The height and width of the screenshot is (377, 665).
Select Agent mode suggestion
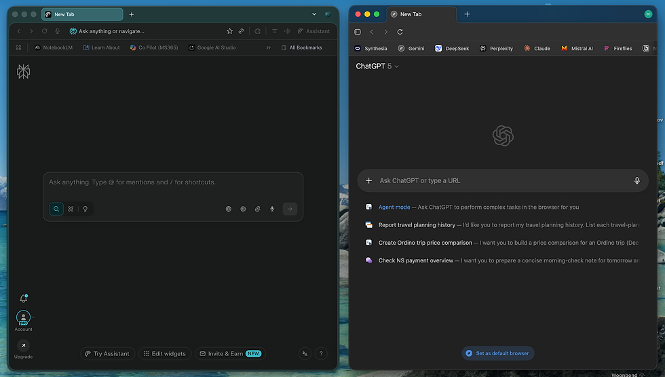click(502, 207)
